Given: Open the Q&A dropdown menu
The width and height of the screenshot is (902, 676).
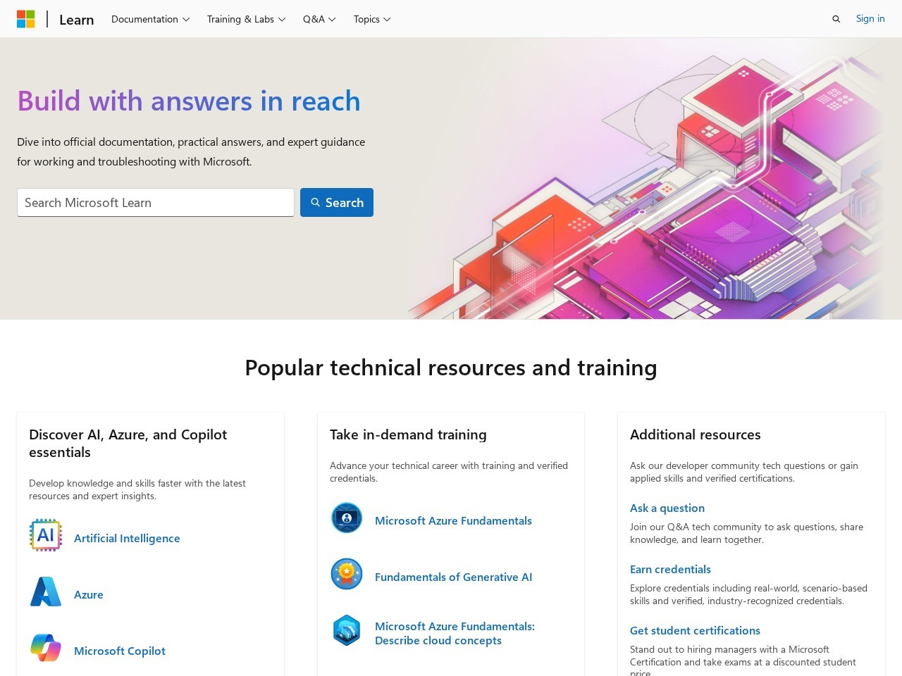Looking at the screenshot, I should (x=319, y=19).
